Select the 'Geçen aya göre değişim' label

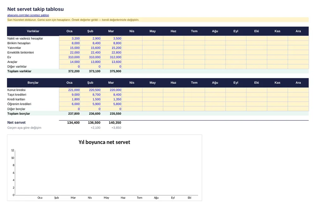(24, 128)
